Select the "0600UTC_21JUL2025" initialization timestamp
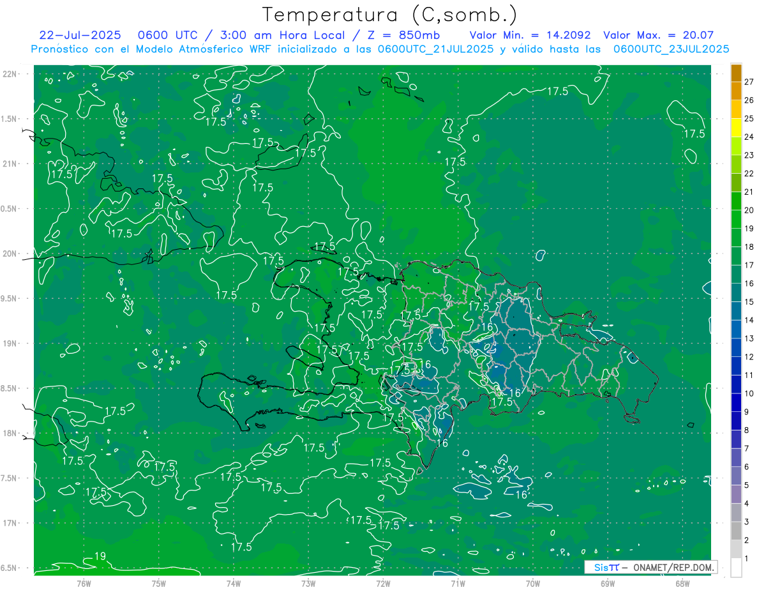766x592 pixels. point(435,49)
